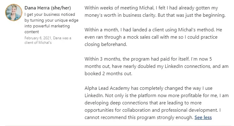Open Dana Herra's profile photo
234x126 pixels.
[14, 12]
